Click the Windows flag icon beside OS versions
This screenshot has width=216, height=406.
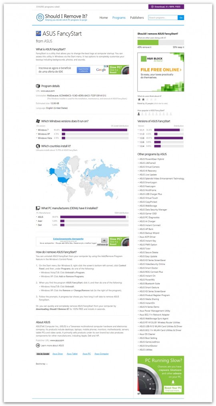click(x=38, y=121)
